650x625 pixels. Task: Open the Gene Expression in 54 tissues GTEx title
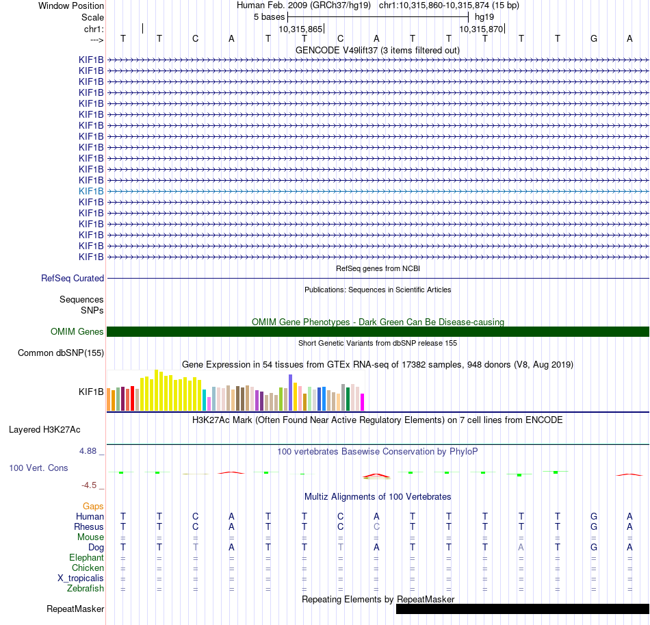[378, 365]
